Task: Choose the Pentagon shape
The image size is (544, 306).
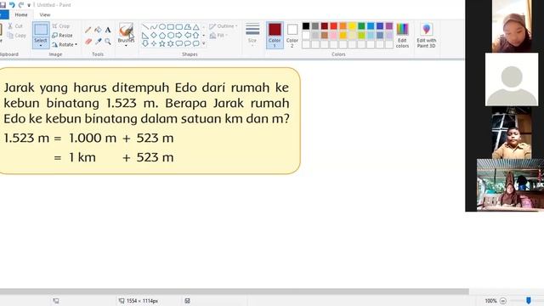Action: pyautogui.click(x=162, y=35)
